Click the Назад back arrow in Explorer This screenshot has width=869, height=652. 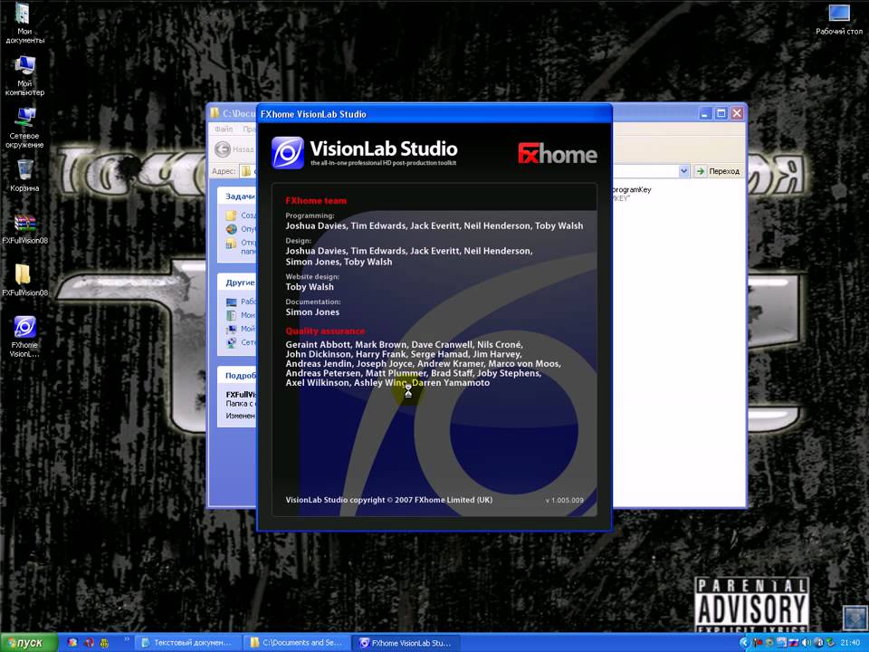pyautogui.click(x=223, y=149)
